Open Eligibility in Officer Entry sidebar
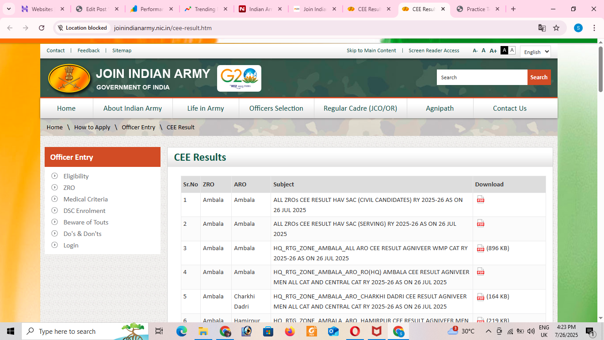 point(76,176)
